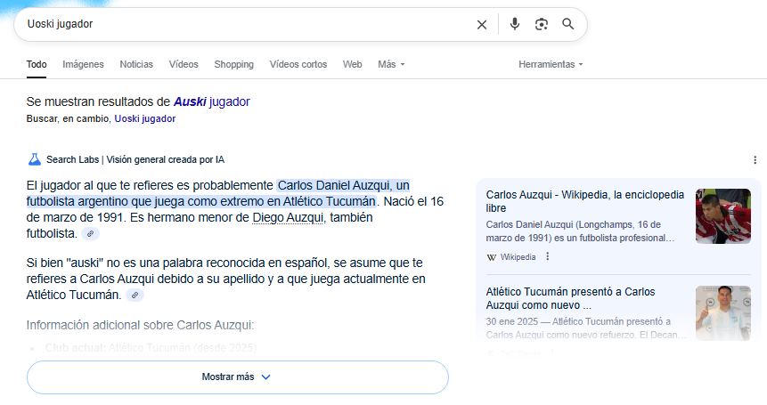767x405 pixels.
Task: Open source link chip after 'futbolista.'
Action: (90, 234)
